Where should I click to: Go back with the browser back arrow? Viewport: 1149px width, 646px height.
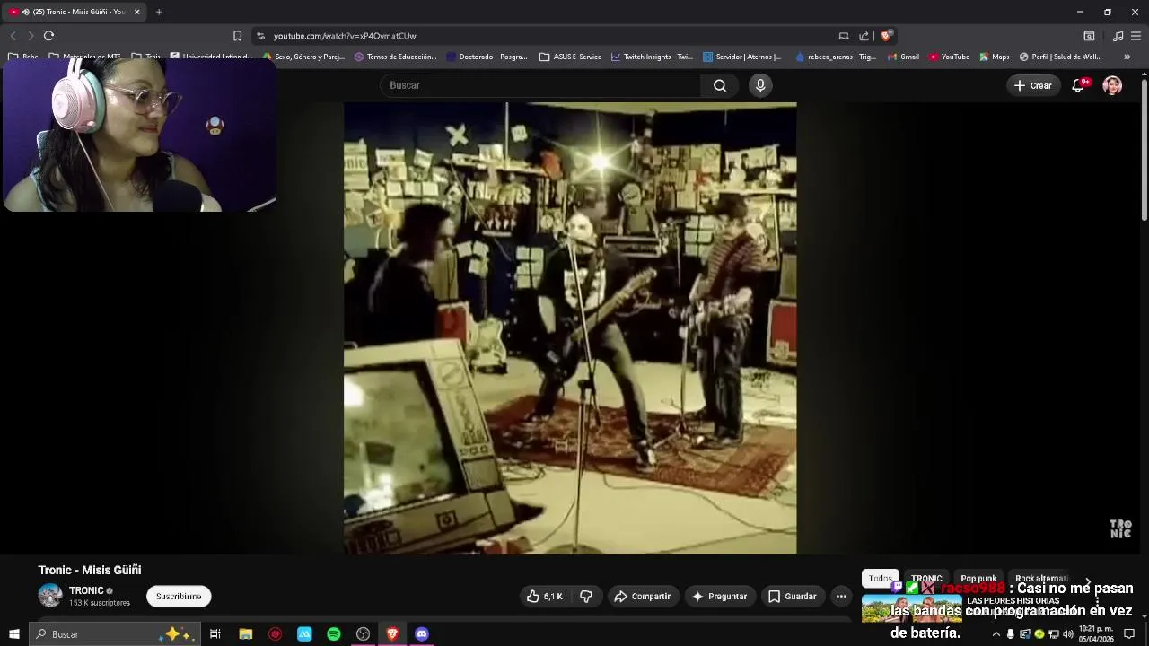pos(13,36)
